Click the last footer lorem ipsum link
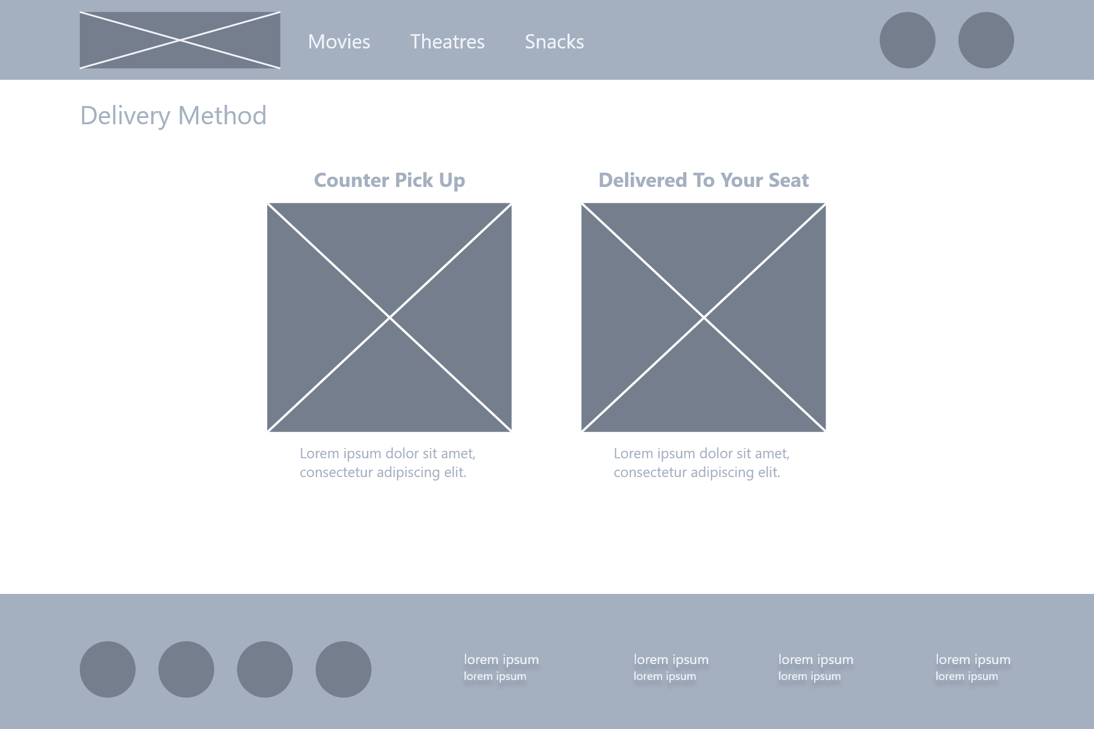 point(973,660)
